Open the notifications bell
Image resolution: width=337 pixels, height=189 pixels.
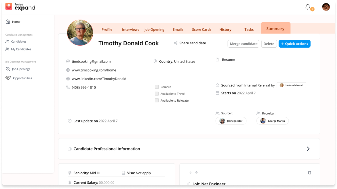point(308,7)
